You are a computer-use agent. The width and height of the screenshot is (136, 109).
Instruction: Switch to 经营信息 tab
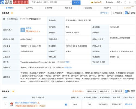(x=69, y=8)
